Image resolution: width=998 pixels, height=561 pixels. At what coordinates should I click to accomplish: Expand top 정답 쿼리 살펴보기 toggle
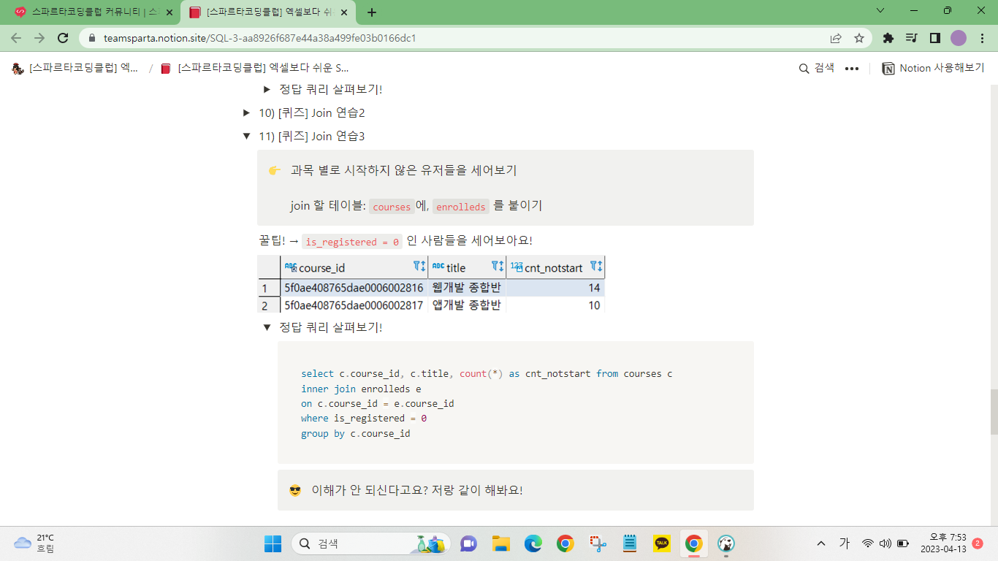tap(267, 89)
